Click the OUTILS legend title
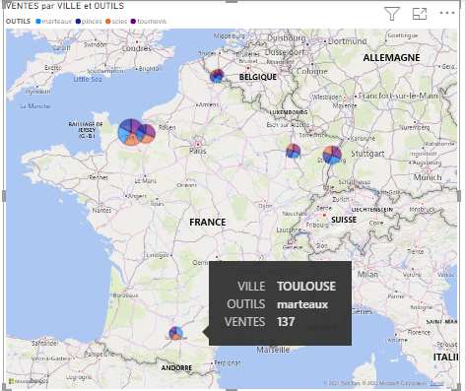This screenshot has height=391, width=465. (18, 22)
